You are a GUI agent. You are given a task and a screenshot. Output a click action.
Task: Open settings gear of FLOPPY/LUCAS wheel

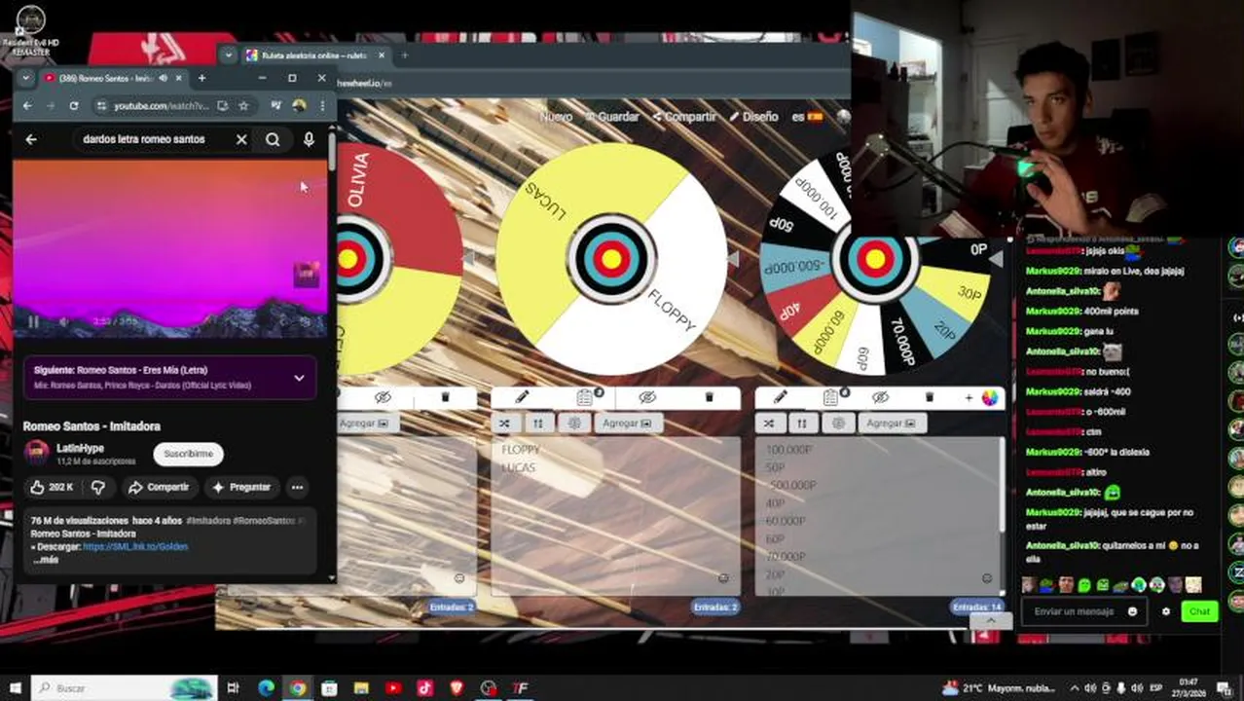click(574, 424)
